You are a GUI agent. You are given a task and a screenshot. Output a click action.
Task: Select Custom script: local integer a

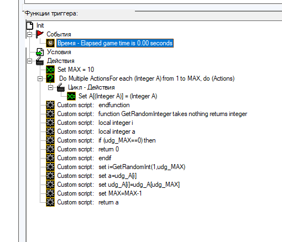(96, 131)
